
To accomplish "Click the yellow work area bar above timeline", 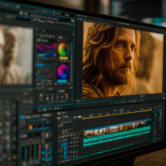I will tap(117, 114).
